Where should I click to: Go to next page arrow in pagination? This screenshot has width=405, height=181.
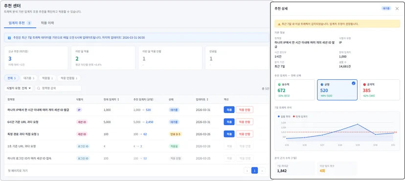point(262,170)
